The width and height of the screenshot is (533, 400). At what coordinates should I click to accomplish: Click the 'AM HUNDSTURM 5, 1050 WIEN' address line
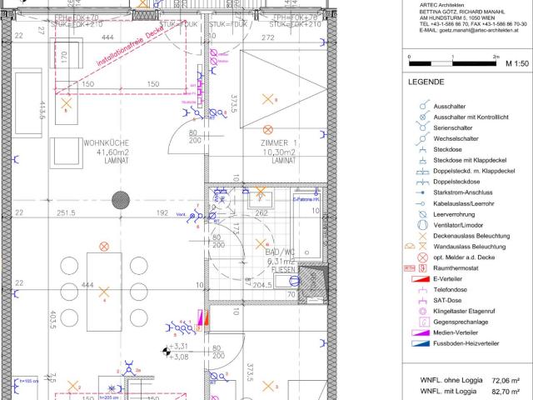point(457,17)
